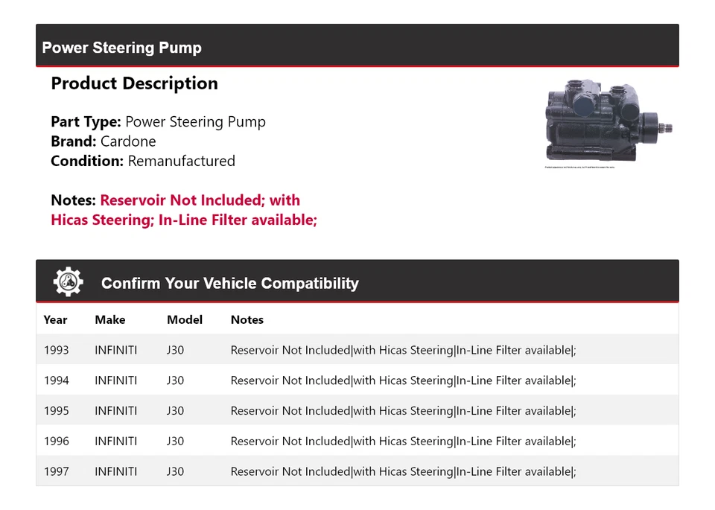The image size is (715, 510).
Task: Select the Model column header
Action: 184,320
